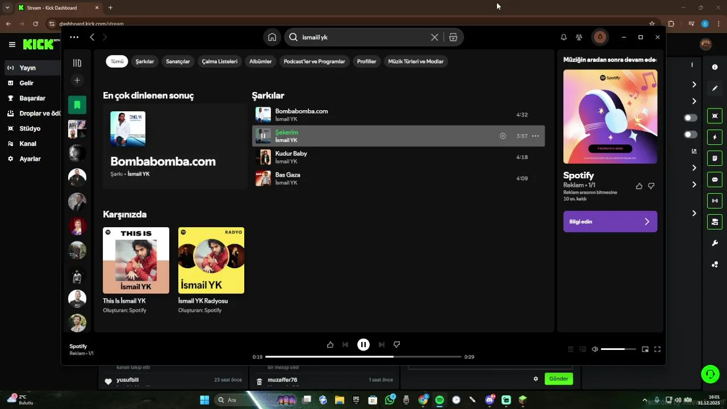
Task: Open Kick's hamburger menu
Action: (12, 44)
